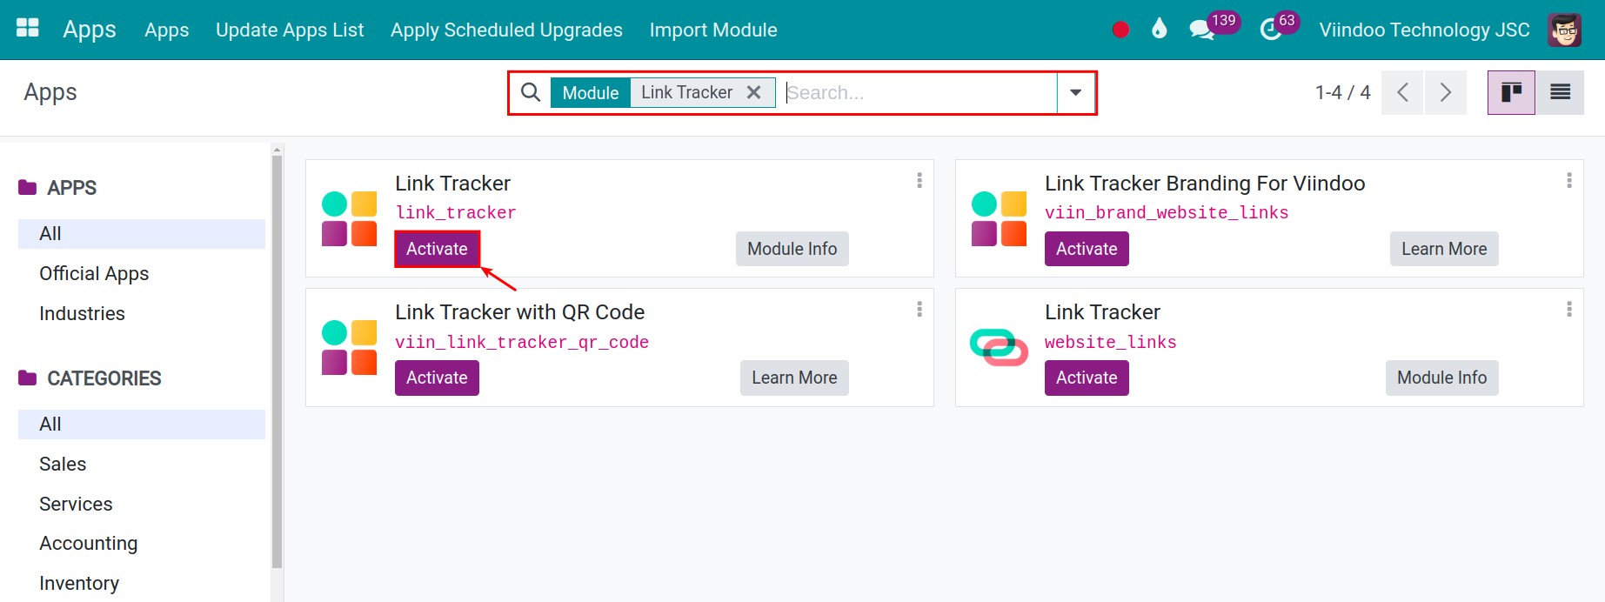Viewport: 1605px width, 602px height.
Task: Click the QR Code module icon
Action: point(349,347)
